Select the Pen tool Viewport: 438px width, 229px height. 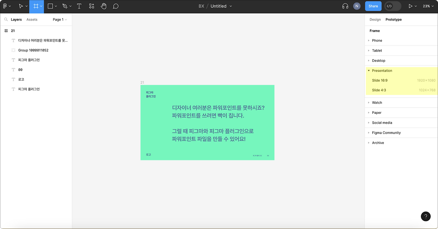[65, 6]
